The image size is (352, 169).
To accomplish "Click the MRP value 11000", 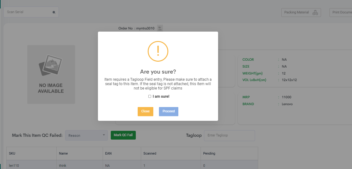I will pyautogui.click(x=287, y=97).
